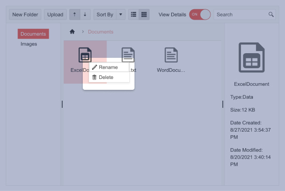This screenshot has width=285, height=191.
Task: Click into the Search field
Action: (245, 14)
